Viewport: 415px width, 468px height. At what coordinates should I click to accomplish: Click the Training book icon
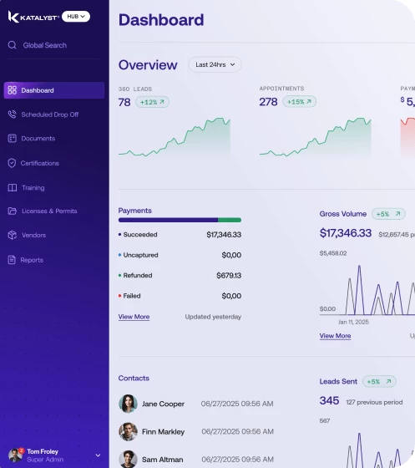click(13, 188)
